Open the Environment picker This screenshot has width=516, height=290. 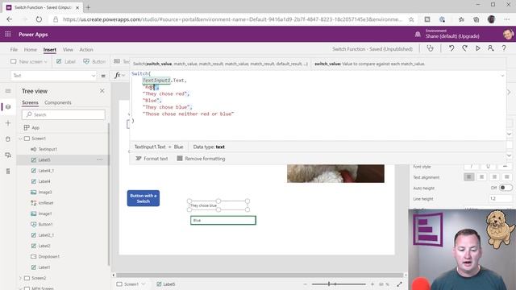[x=452, y=34]
